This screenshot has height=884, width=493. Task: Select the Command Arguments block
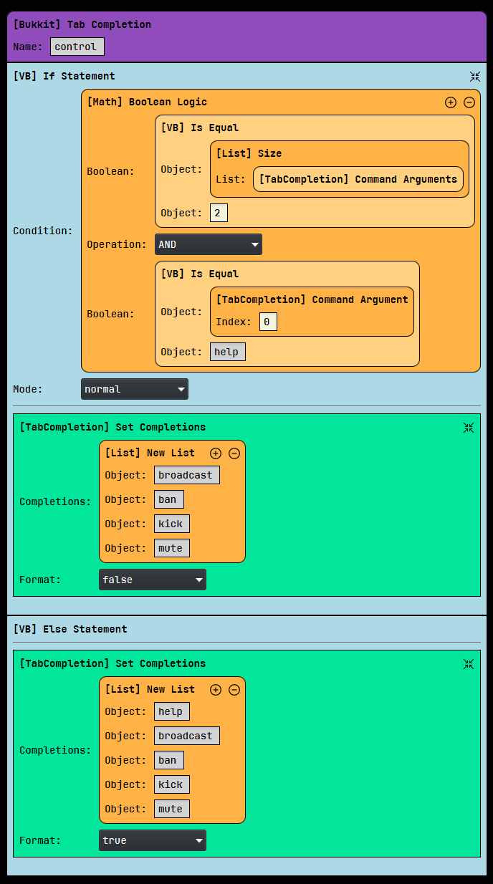[x=358, y=179]
